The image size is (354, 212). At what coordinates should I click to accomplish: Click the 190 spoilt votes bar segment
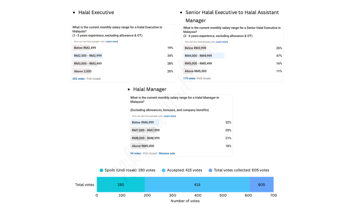(x=121, y=184)
